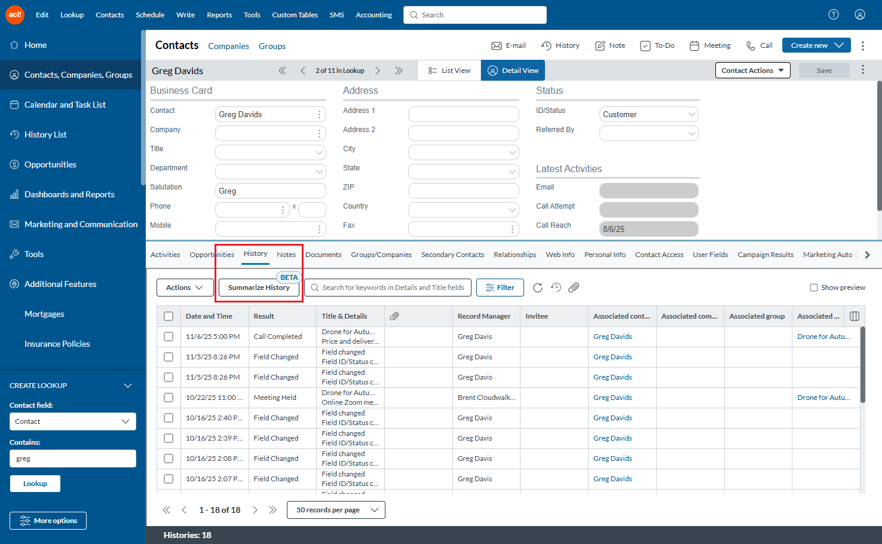
Task: Expand the Contact Actions dropdown
Action: point(753,71)
